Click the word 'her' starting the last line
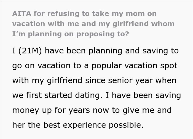193x139 pixels. click(x=18, y=125)
